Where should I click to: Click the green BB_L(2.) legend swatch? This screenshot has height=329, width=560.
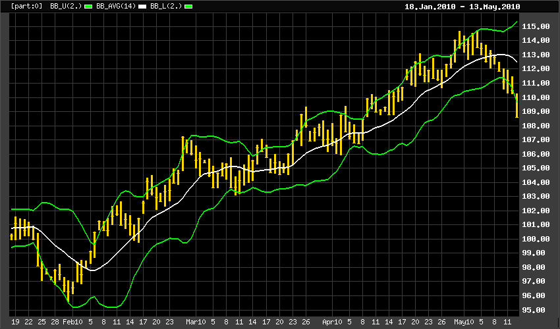189,7
